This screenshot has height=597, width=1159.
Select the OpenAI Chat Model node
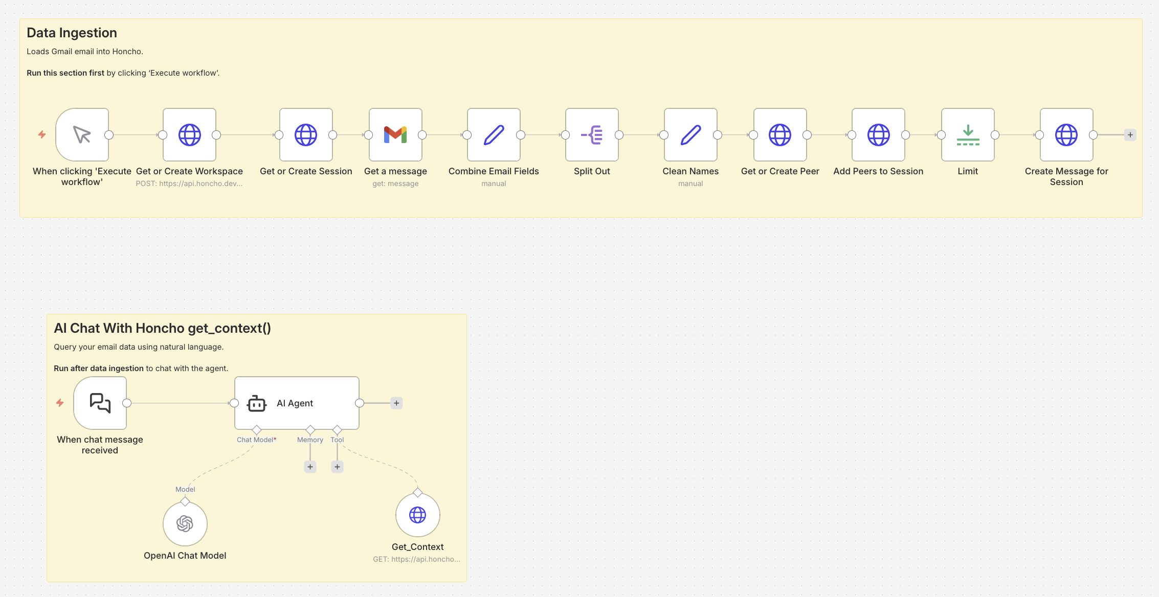(x=185, y=523)
